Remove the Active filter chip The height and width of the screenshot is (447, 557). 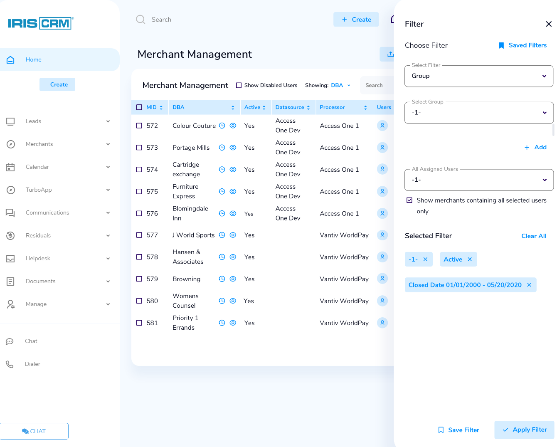point(470,259)
